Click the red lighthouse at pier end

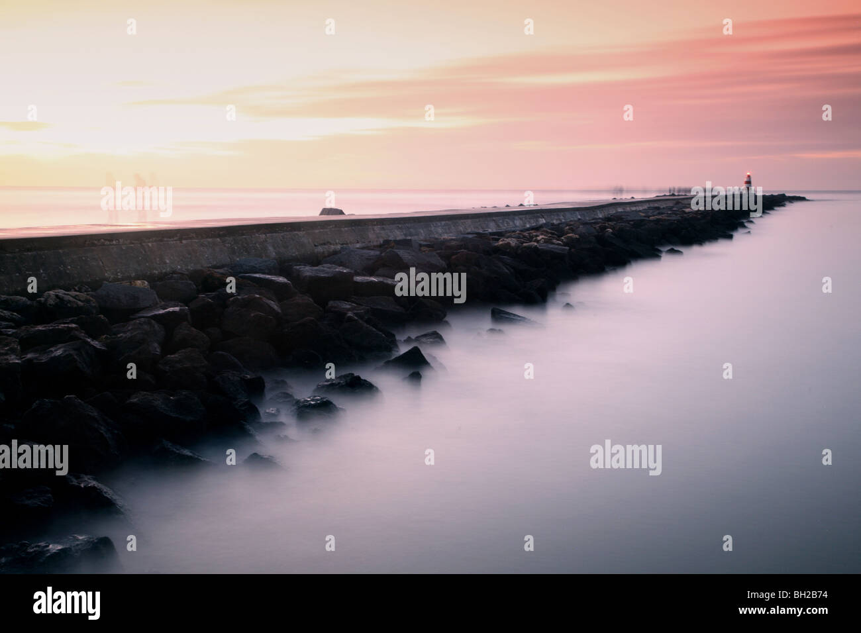click(748, 181)
